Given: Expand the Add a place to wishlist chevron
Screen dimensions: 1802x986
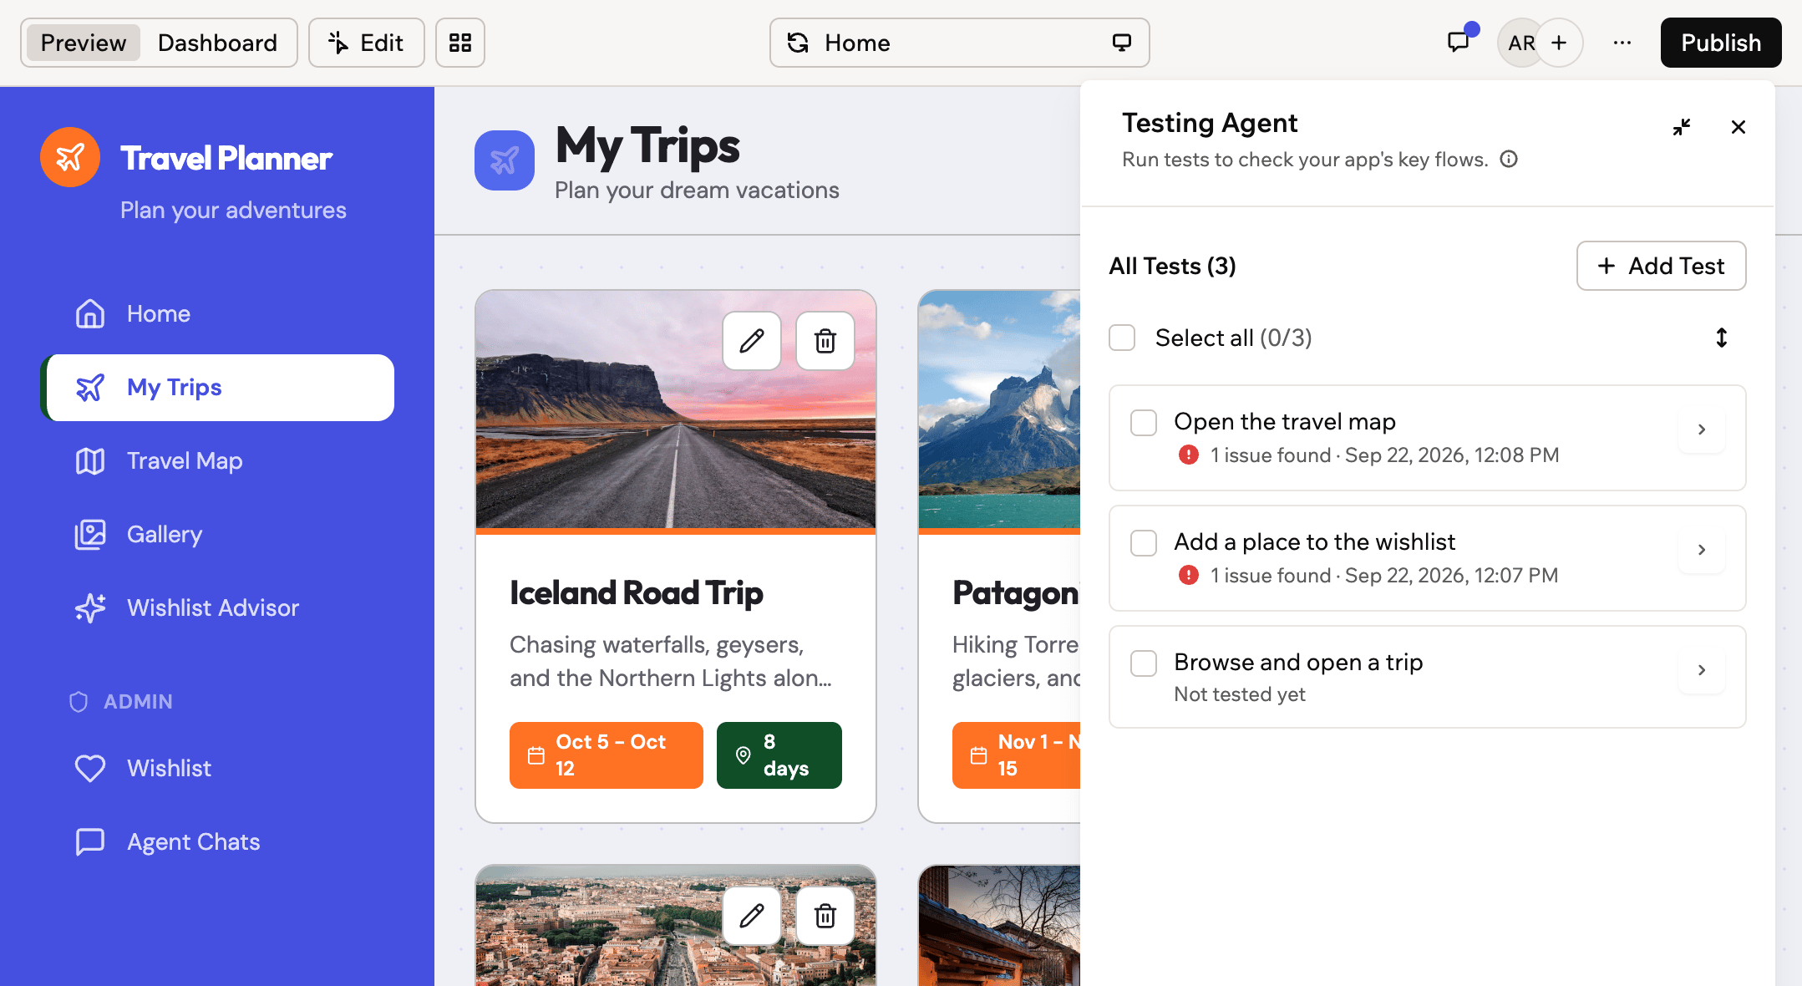Looking at the screenshot, I should 1702,550.
